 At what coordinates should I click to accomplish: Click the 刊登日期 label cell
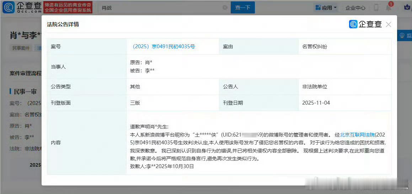259,103
